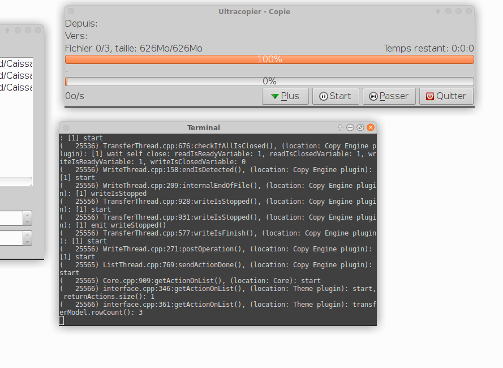Click the terminal cursor block at the prompt
503x368 pixels.
click(62, 320)
